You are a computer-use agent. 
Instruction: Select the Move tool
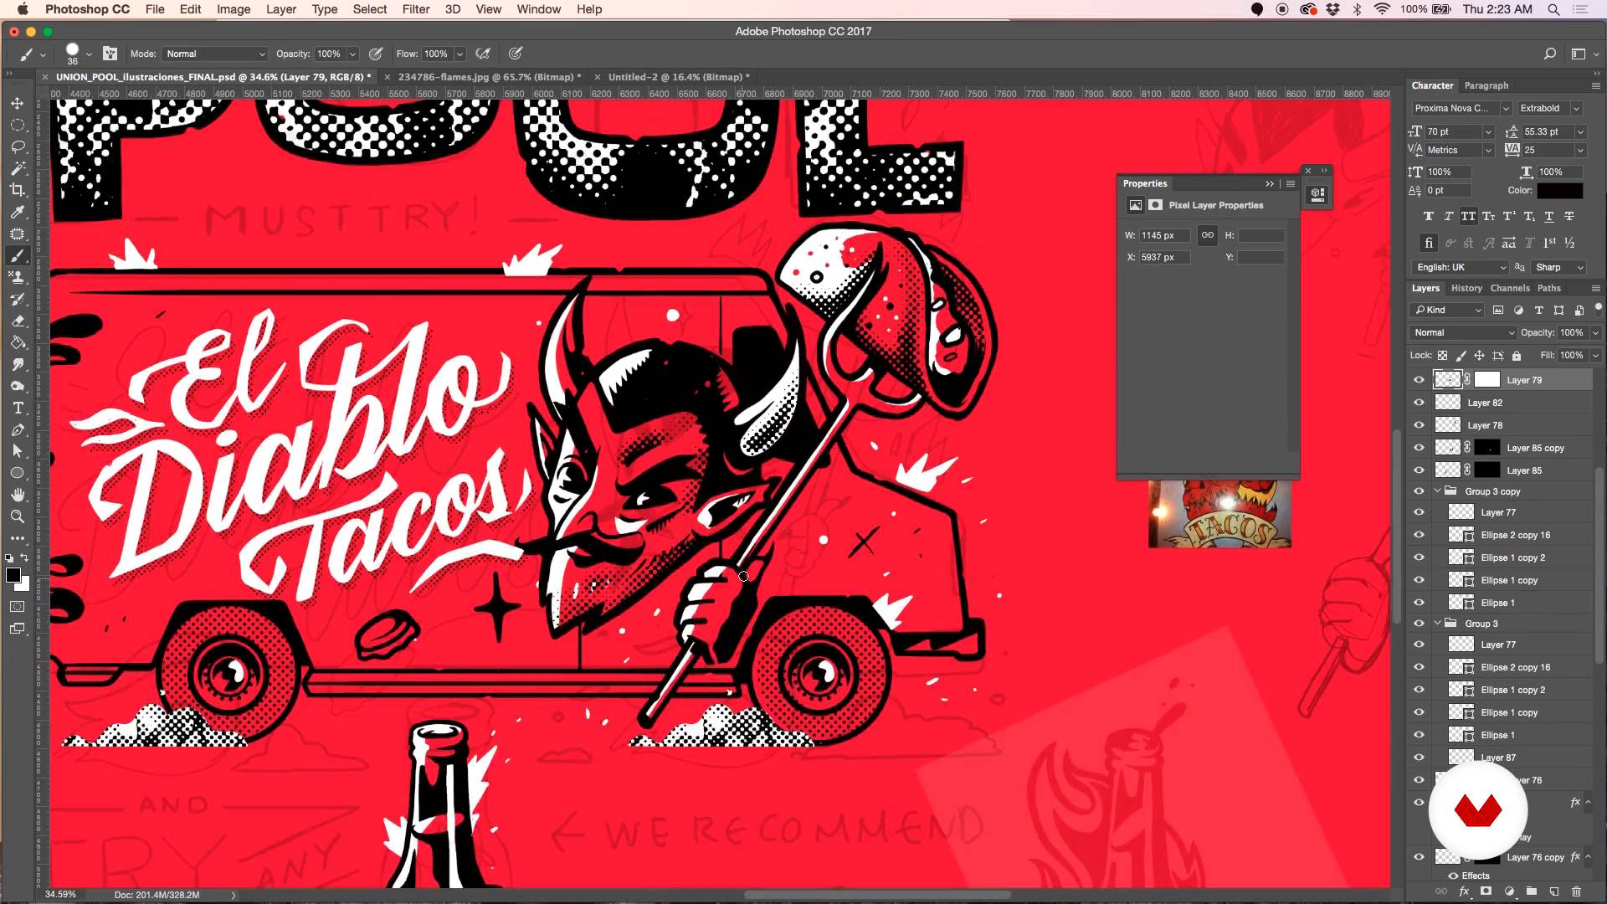pos(17,103)
